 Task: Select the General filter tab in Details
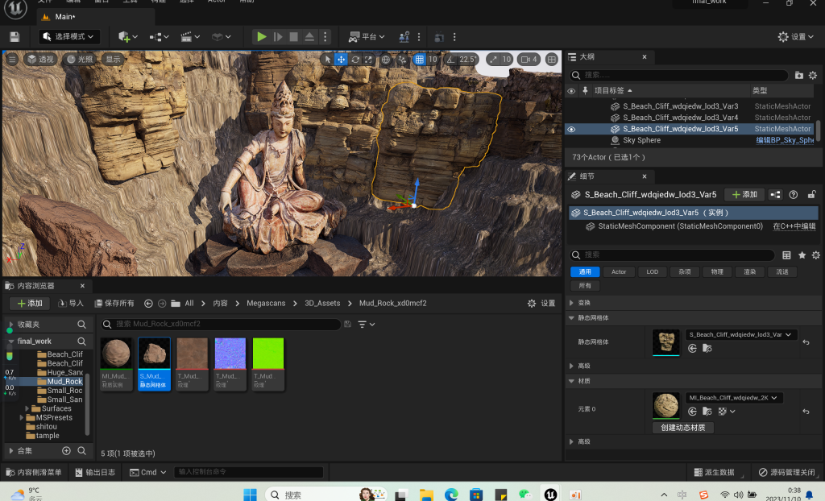(585, 272)
